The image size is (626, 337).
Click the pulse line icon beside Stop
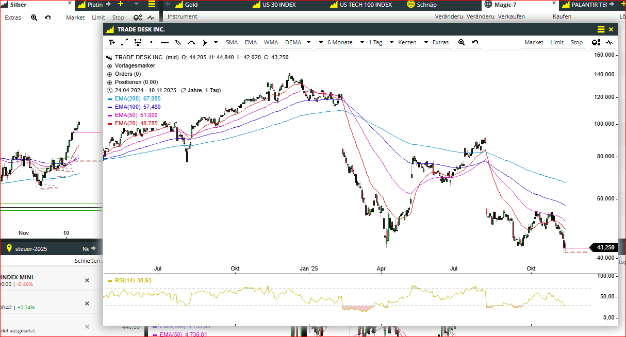coord(609,43)
